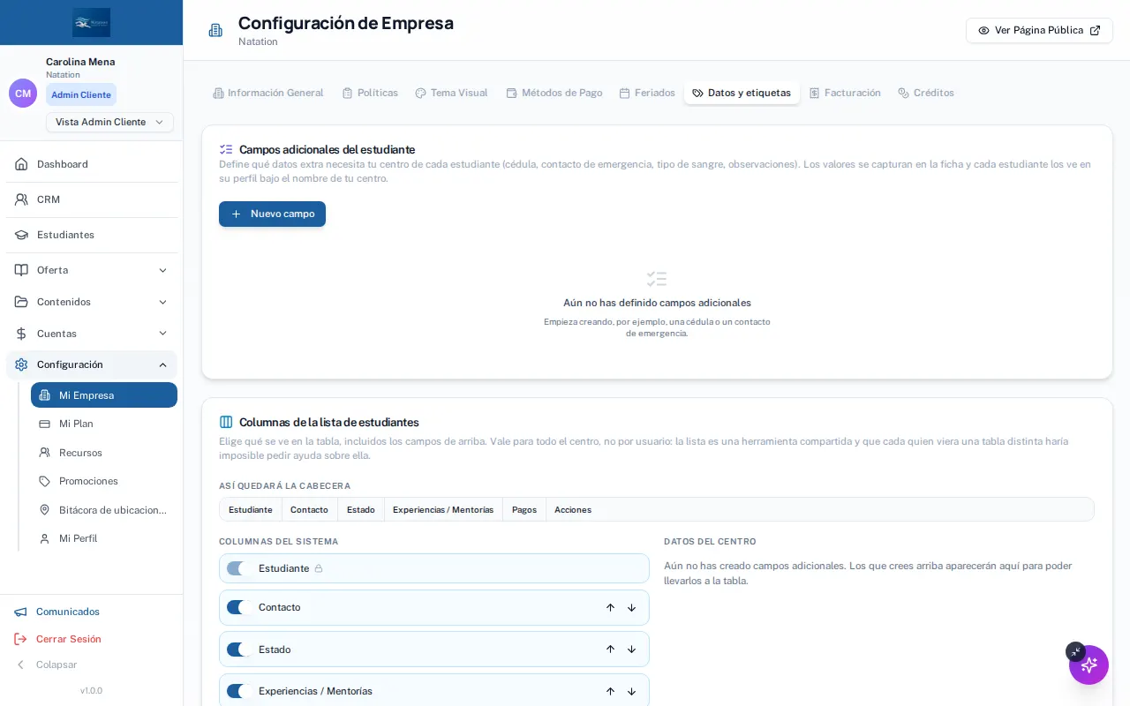Toggle off the Contacto column switch
Screen dimensions: 1130x706
tap(239, 607)
